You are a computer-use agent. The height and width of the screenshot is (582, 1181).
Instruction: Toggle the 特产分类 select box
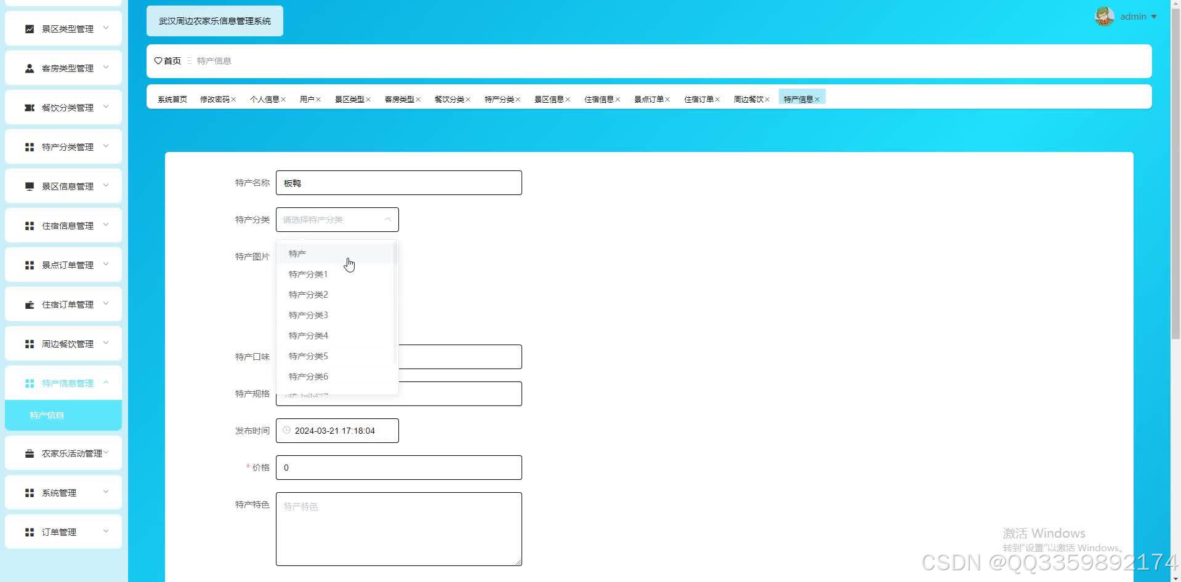coord(337,220)
